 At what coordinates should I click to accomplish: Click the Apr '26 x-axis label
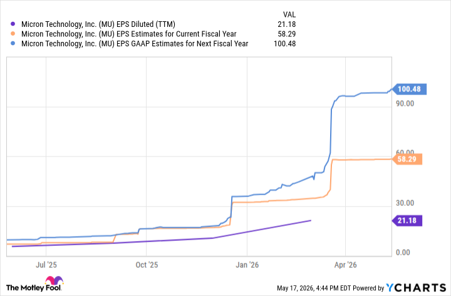(345, 265)
